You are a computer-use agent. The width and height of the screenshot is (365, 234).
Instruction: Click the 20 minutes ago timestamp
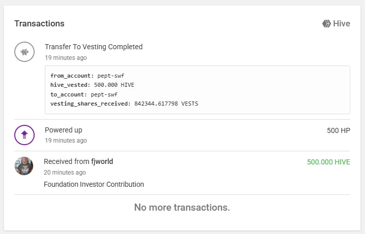(65, 173)
